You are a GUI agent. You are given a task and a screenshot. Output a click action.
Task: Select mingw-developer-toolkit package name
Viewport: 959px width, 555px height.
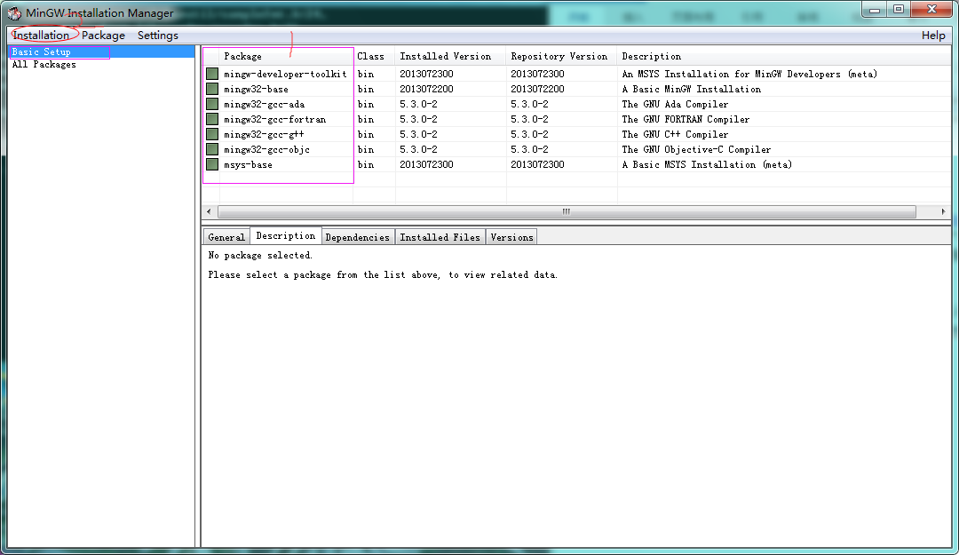(x=285, y=74)
